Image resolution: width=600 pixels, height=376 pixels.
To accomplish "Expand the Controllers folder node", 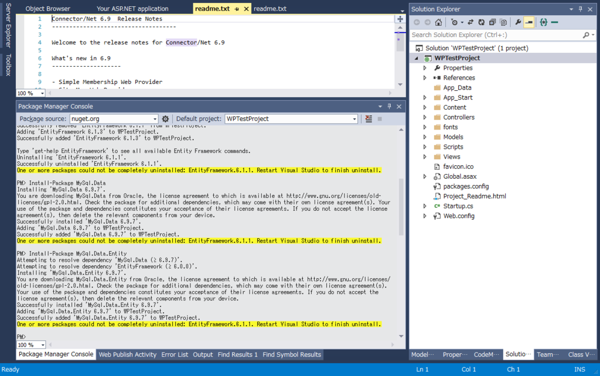I will click(425, 118).
